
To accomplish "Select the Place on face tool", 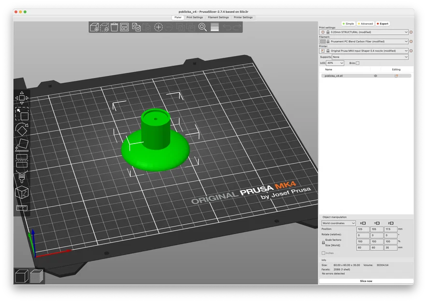I will (x=22, y=145).
